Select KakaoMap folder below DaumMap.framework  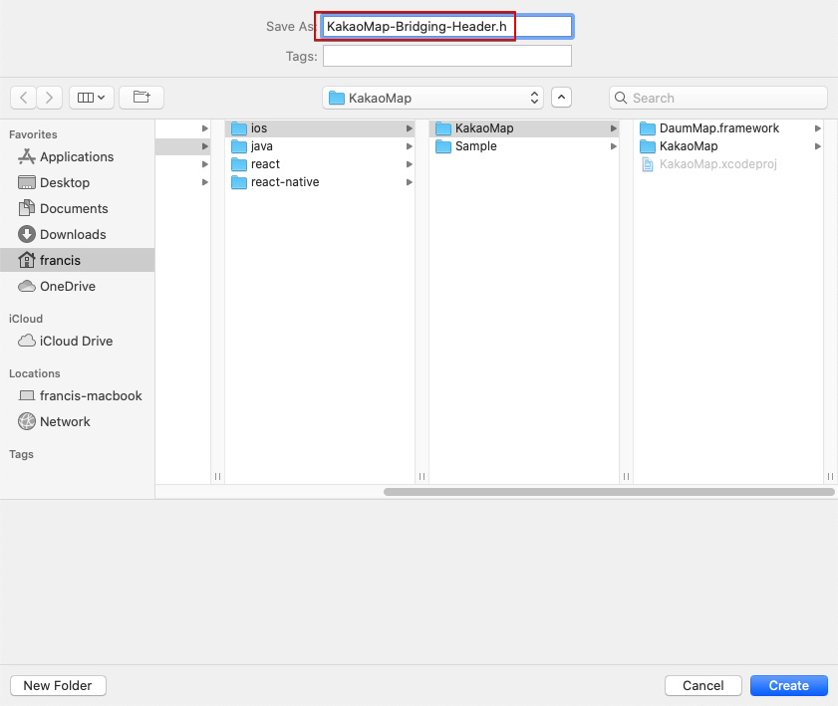tap(728, 146)
